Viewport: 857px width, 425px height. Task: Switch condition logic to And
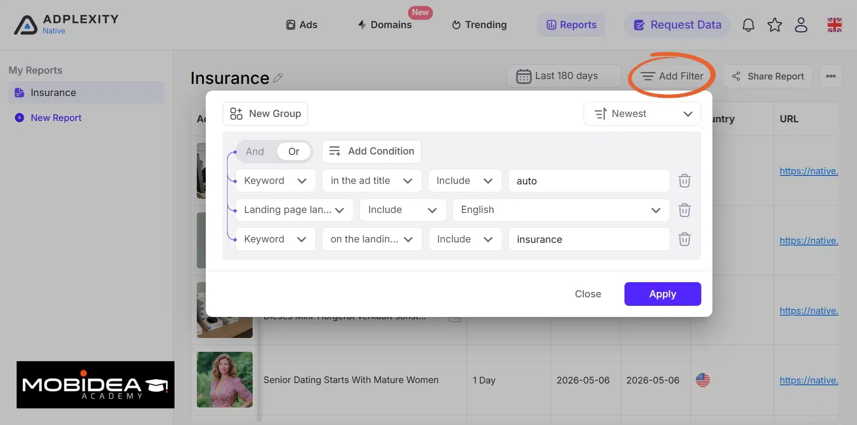pyautogui.click(x=255, y=151)
